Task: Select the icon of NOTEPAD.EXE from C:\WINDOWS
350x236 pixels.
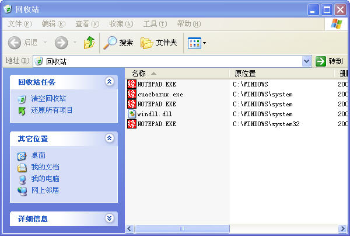Action: click(x=132, y=84)
